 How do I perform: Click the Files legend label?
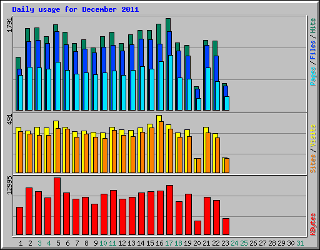[x=312, y=50]
